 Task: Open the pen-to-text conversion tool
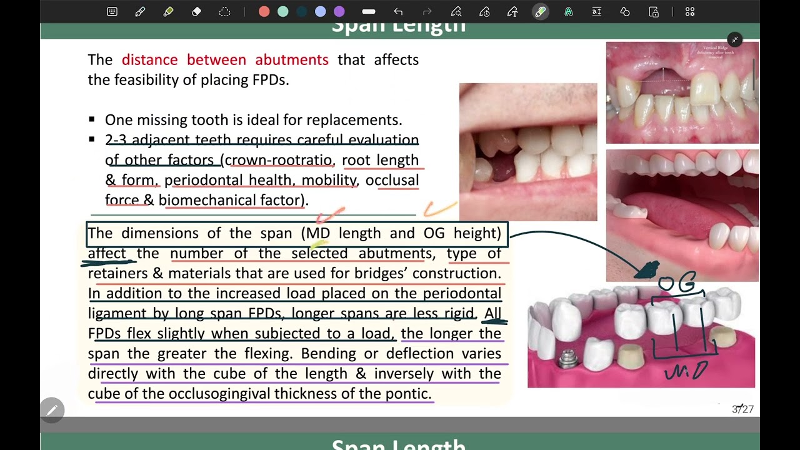pyautogui.click(x=512, y=11)
